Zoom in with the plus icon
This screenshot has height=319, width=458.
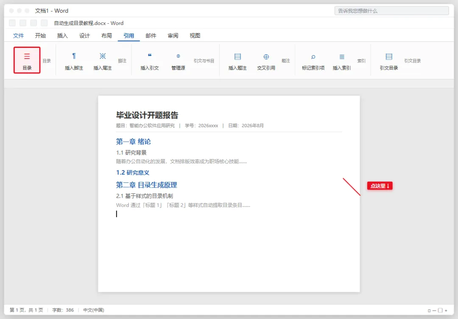click(x=446, y=311)
